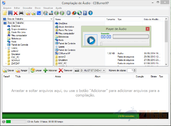This screenshot has height=126, width=171.
Task: Select Bibliotecas in the folder tree
Action: [16, 39]
